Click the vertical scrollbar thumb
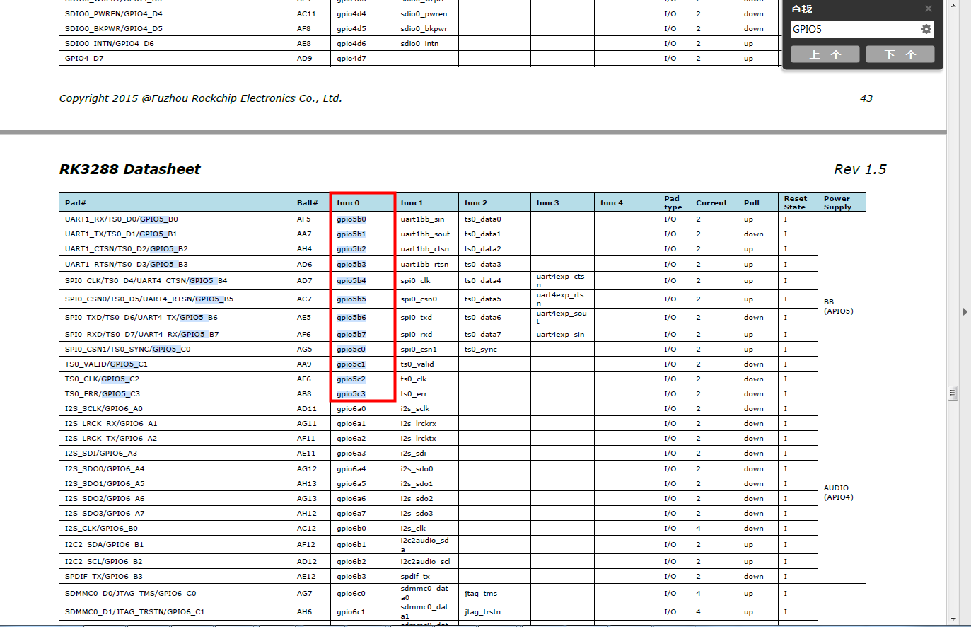Screen dimensions: 971x627 (x=953, y=393)
